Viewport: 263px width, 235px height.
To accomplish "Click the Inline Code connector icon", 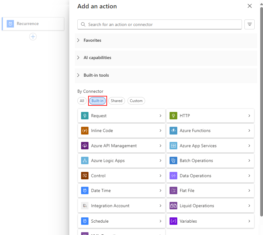I will 84,130.
